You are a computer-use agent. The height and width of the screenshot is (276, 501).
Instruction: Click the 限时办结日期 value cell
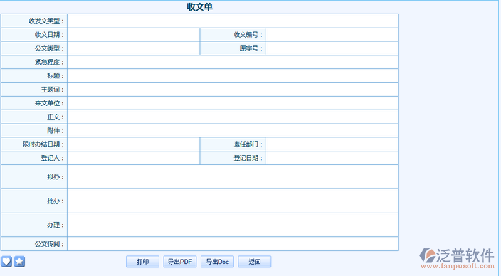click(133, 144)
